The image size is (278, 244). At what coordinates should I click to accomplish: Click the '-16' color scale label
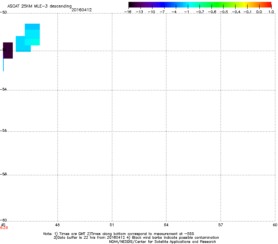[128, 12]
